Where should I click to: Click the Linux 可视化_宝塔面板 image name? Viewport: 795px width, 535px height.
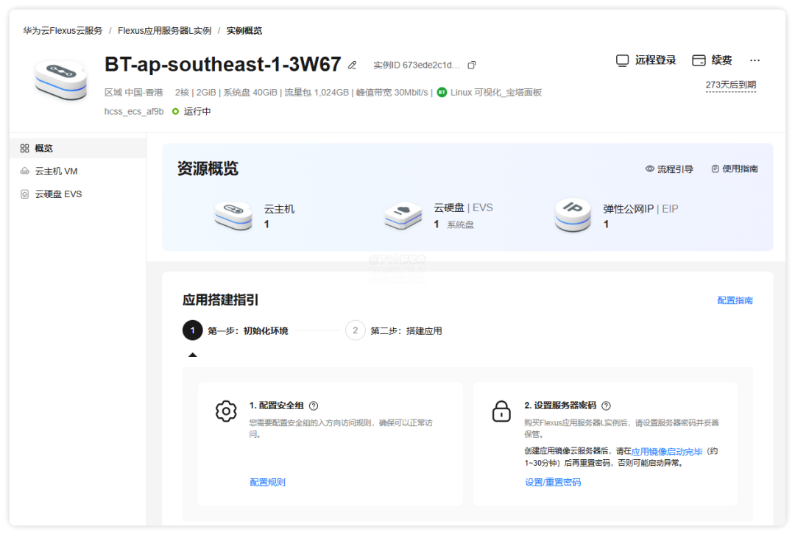496,92
